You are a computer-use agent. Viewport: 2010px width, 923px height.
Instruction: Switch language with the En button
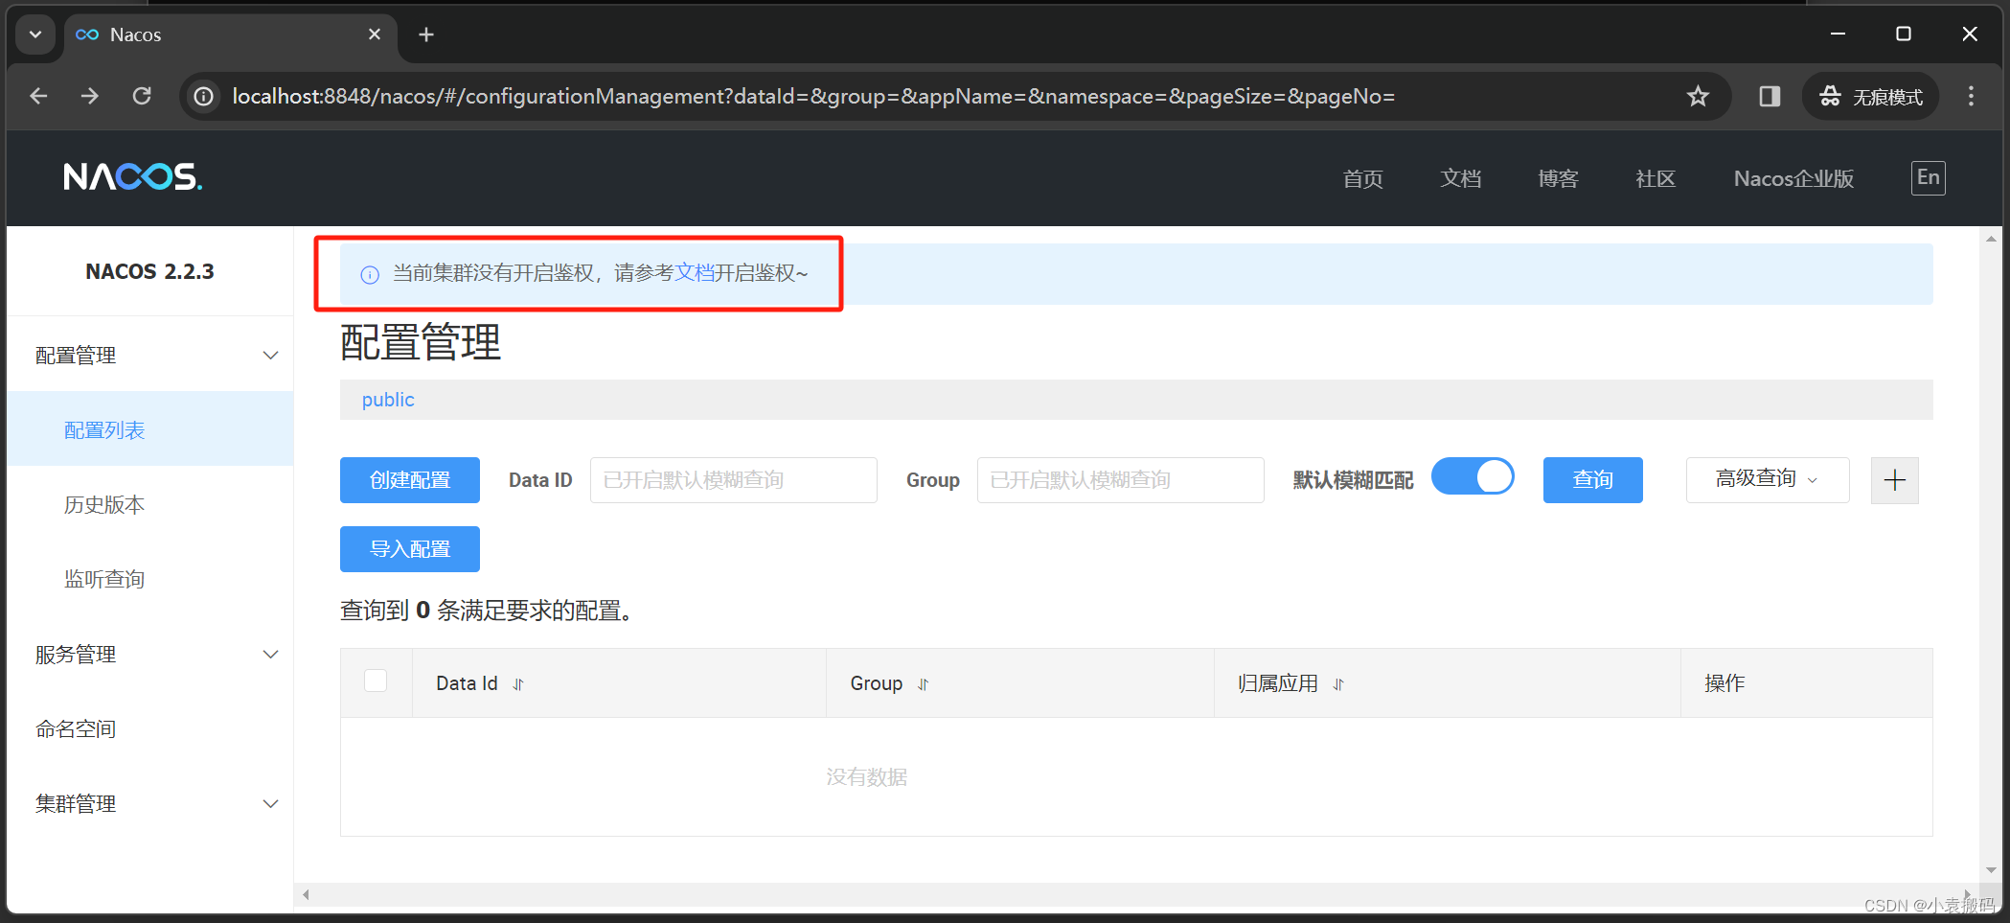[1928, 177]
